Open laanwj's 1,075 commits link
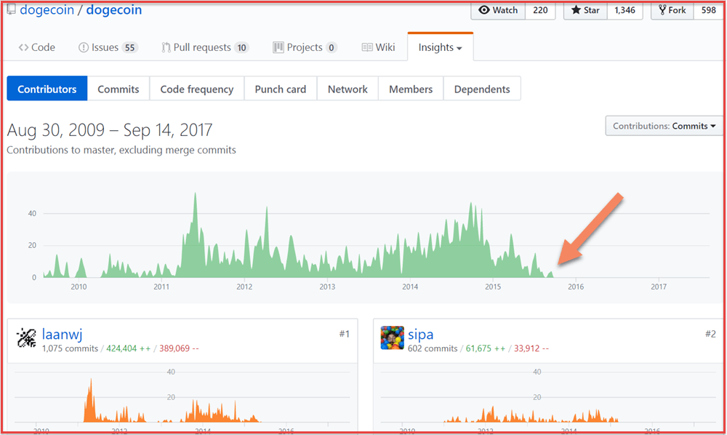 click(x=70, y=348)
